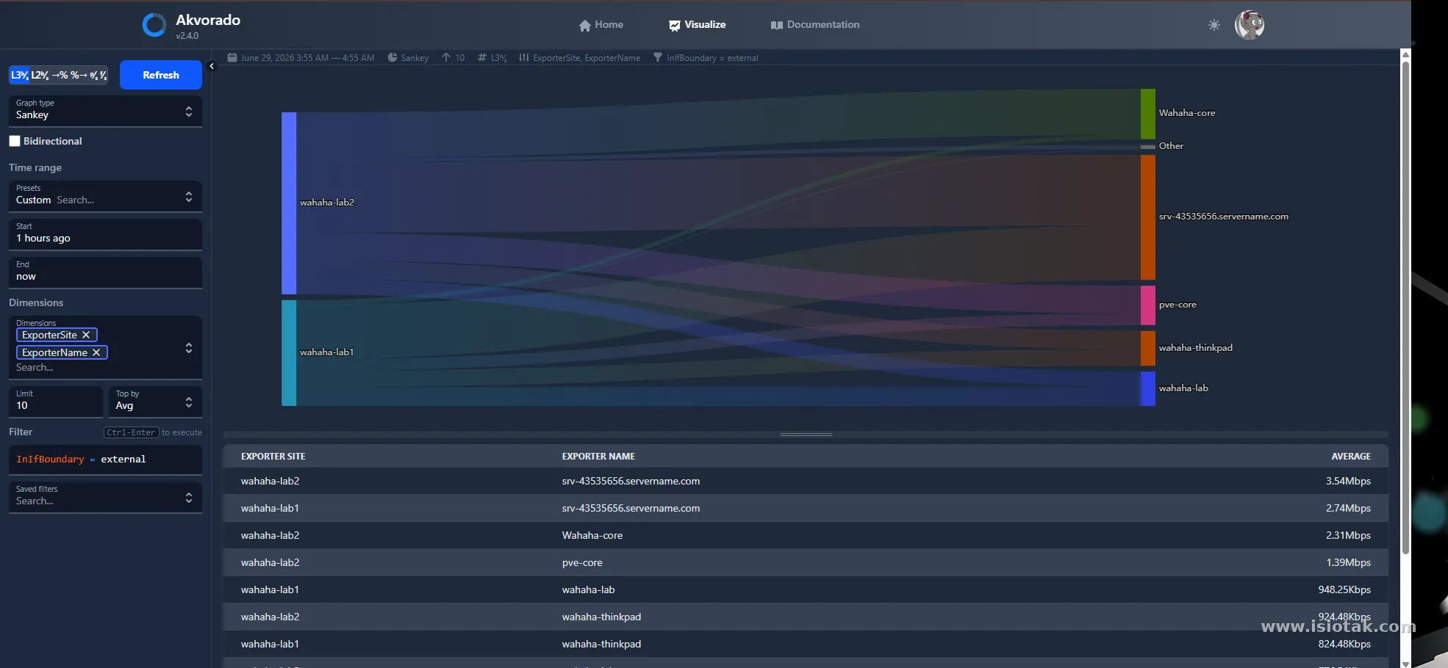Screen dimensions: 1448x668
Task: Click the wahaha-thinkpad Sankey node
Action: pos(1148,349)
